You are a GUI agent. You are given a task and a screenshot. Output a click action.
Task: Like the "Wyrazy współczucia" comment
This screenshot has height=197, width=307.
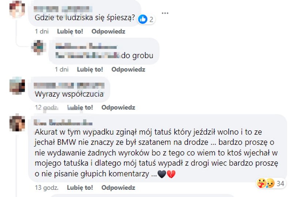(80, 107)
